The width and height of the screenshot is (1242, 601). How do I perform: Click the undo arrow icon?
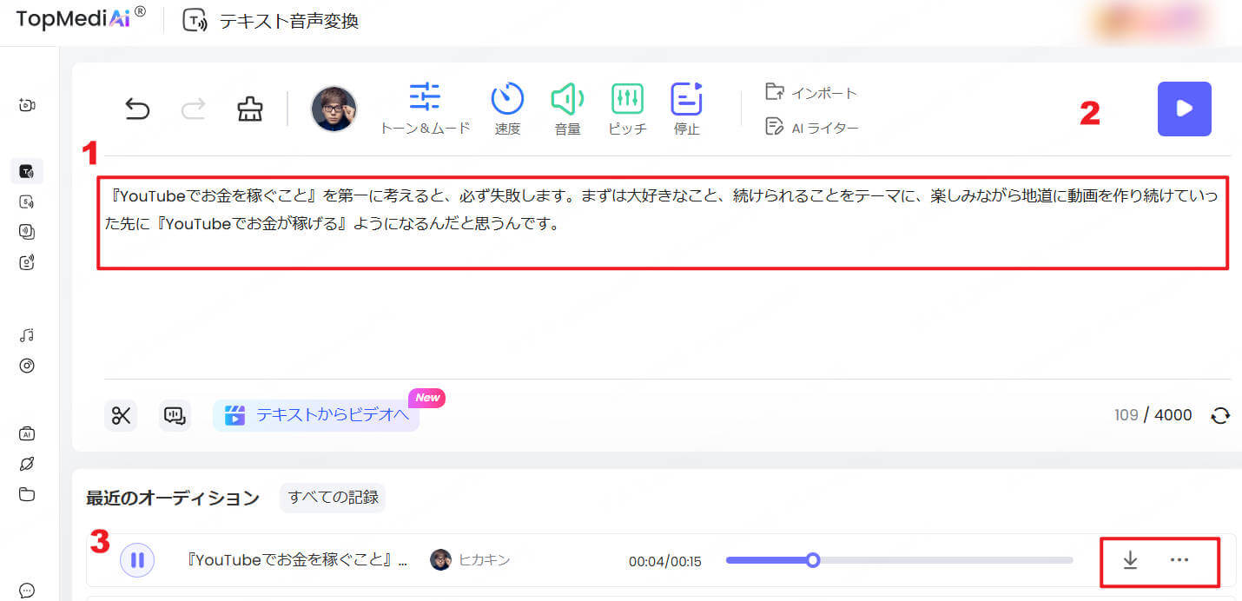pos(137,109)
